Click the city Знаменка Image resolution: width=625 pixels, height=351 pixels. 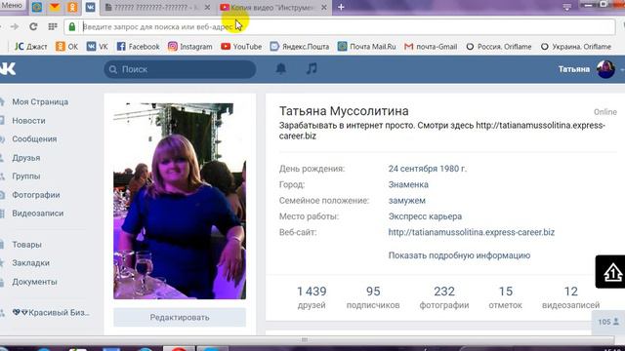tap(408, 184)
